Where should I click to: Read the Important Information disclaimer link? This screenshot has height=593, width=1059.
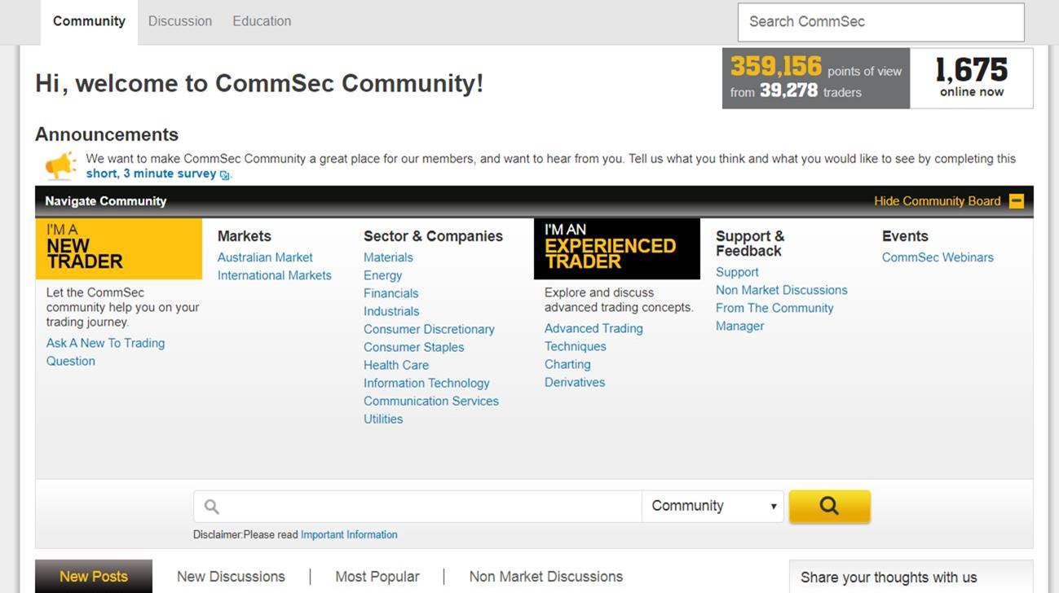pos(349,535)
